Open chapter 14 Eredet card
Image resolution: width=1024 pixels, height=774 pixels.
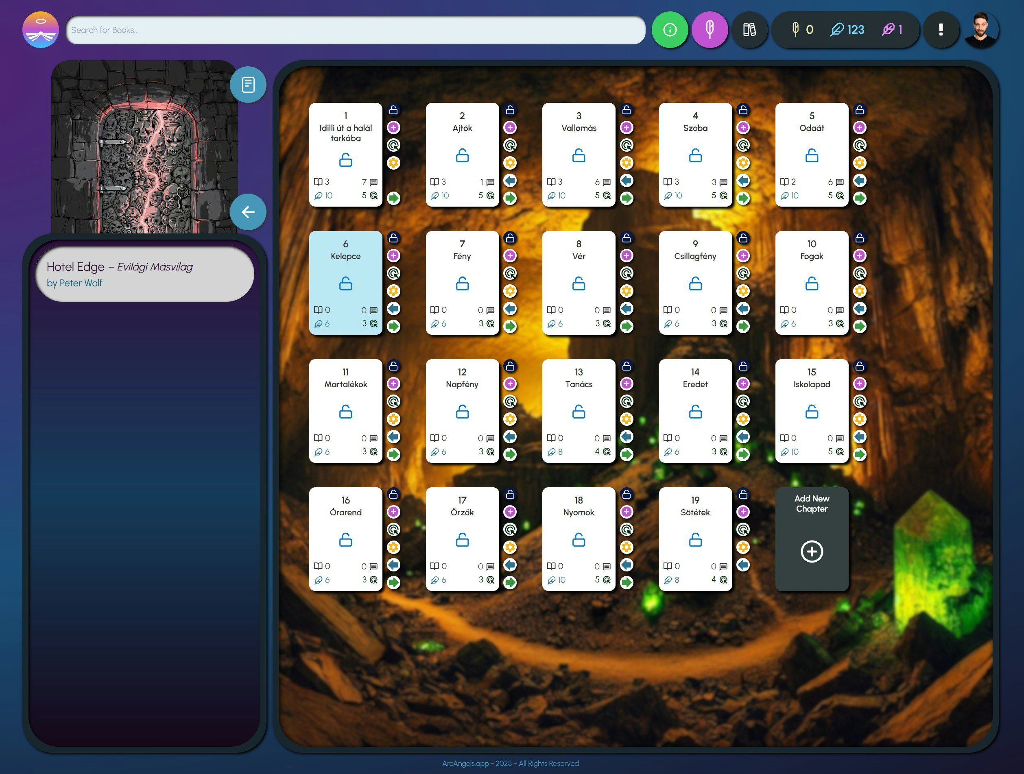pyautogui.click(x=695, y=411)
